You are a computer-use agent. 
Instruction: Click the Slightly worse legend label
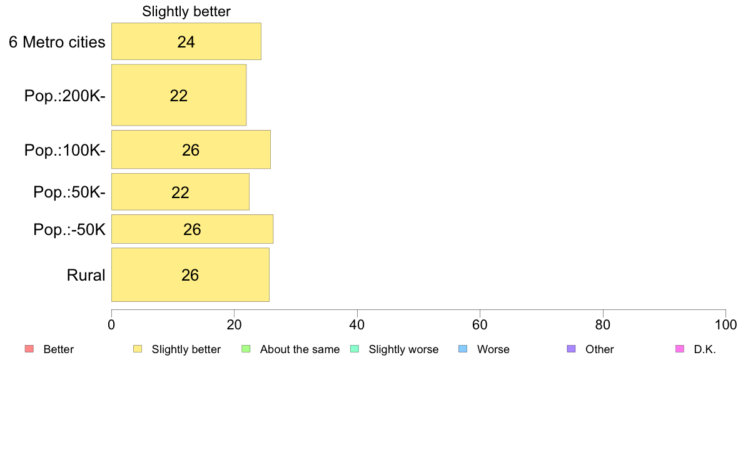click(x=404, y=349)
